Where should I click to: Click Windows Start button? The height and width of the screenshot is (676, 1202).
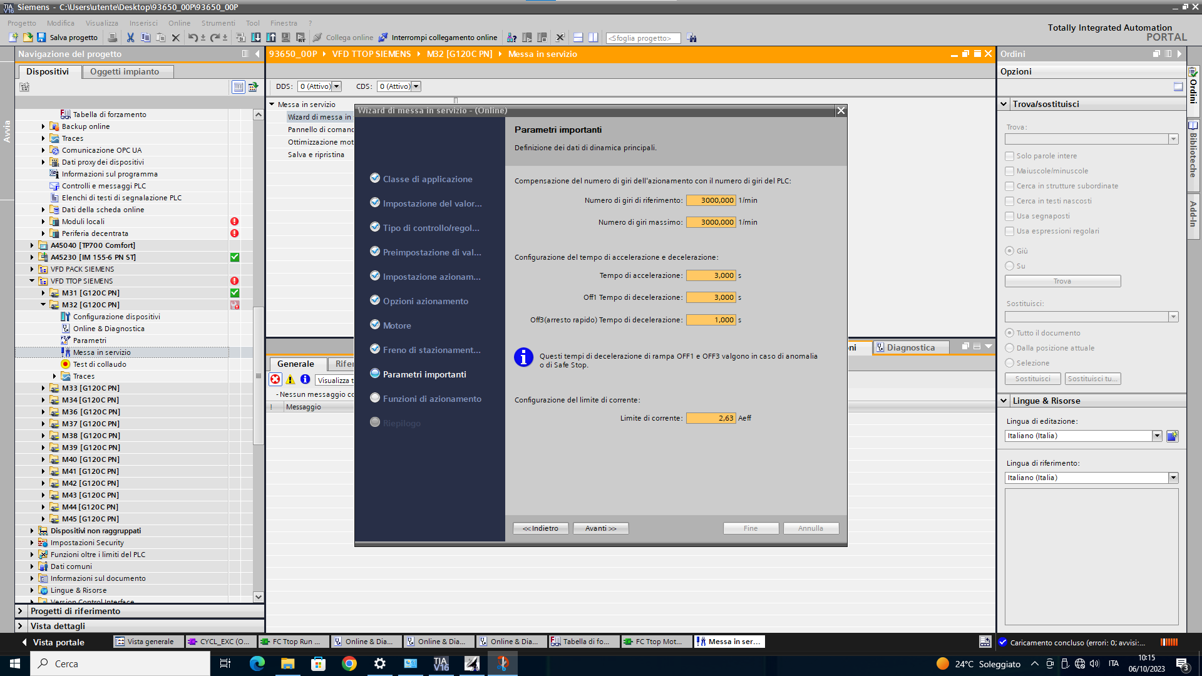coord(15,663)
